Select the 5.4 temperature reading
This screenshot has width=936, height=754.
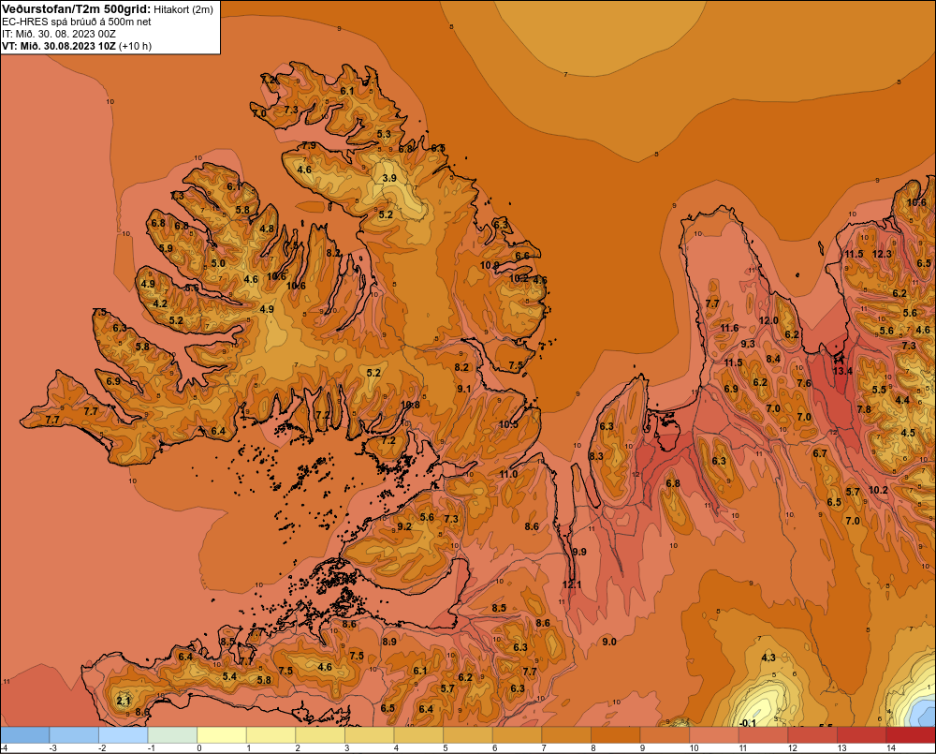click(x=229, y=676)
